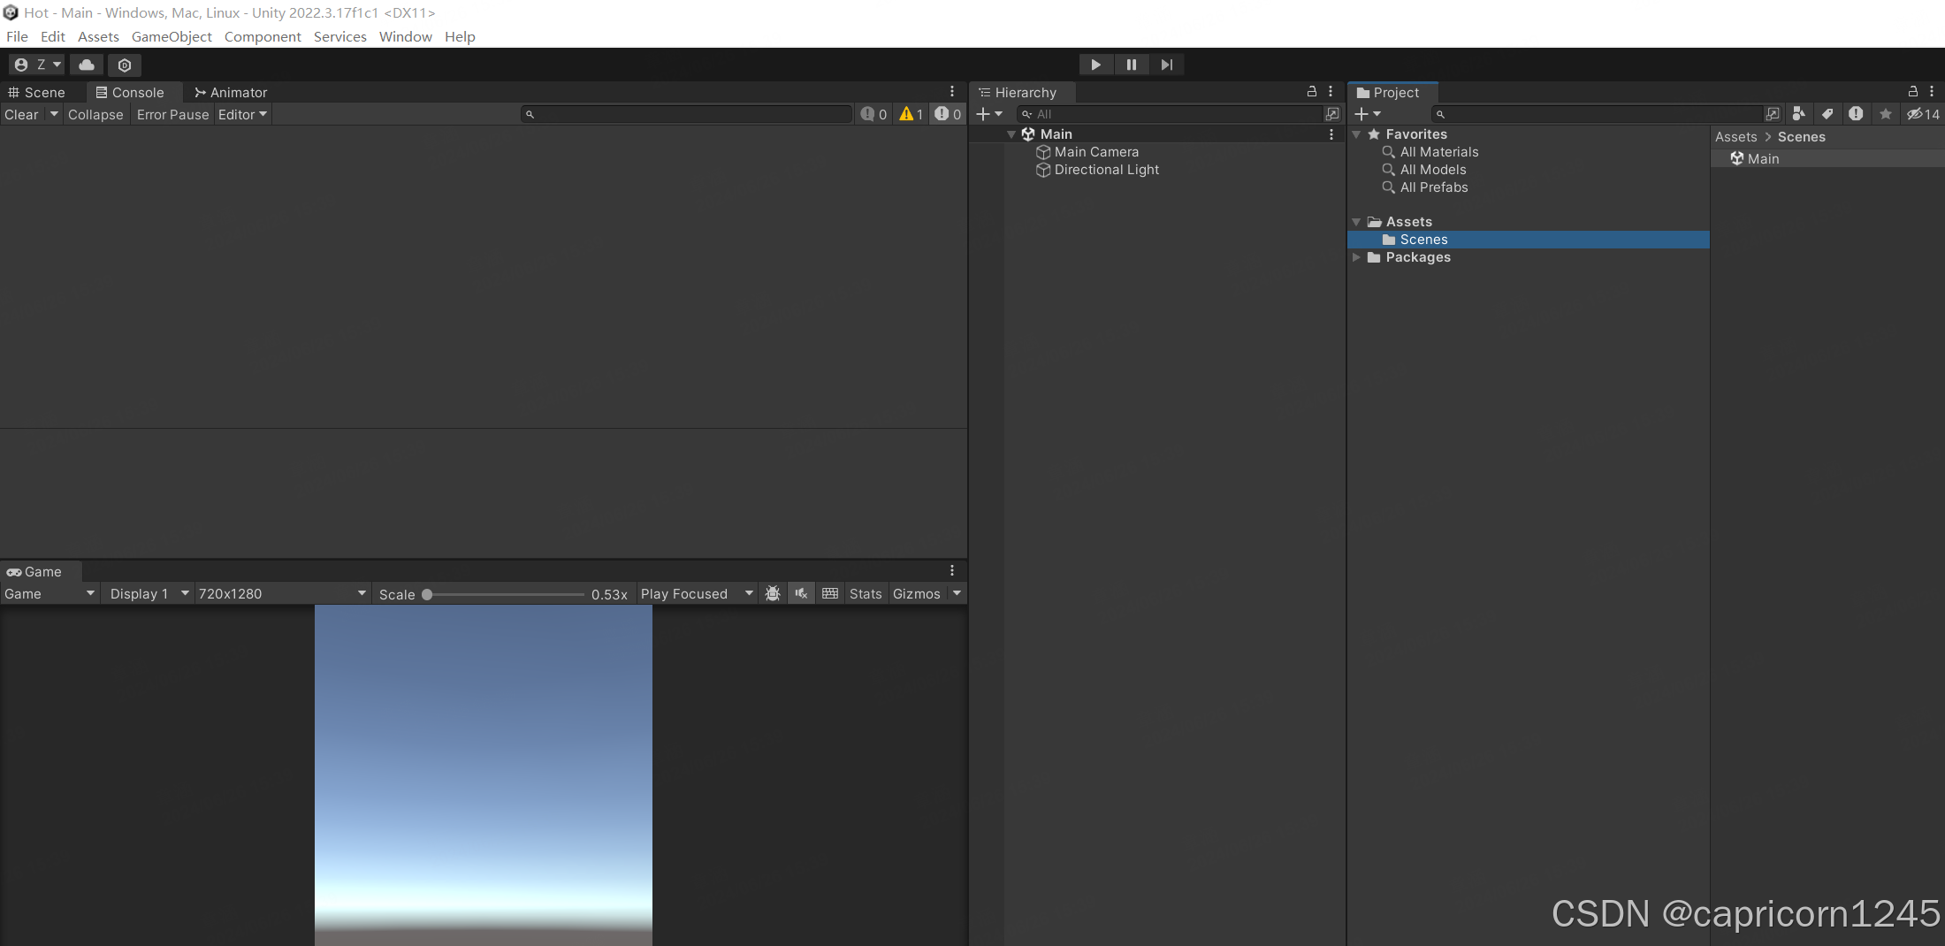Image resolution: width=1945 pixels, height=946 pixels.
Task: Click the Pause playback button
Action: point(1131,65)
